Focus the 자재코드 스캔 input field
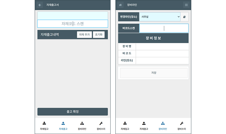The image size is (226, 134). [x=73, y=24]
